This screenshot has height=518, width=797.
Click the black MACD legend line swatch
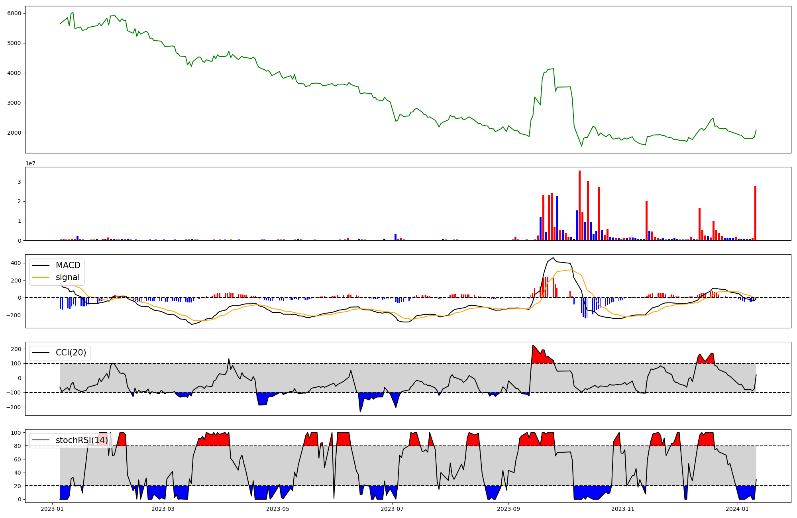tap(41, 265)
